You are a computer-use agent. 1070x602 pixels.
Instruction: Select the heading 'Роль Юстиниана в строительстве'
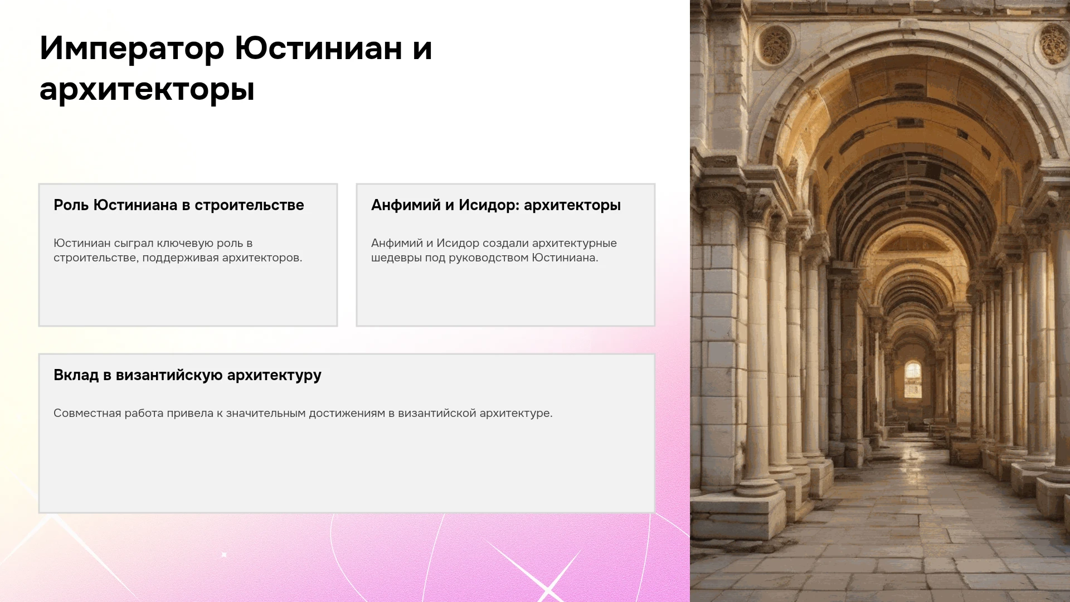[x=178, y=205]
